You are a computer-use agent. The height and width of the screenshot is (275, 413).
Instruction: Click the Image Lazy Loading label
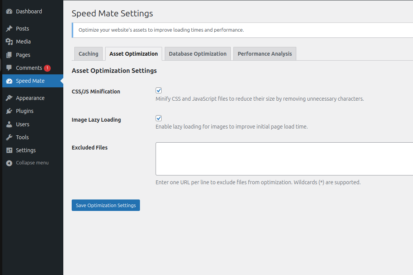96,120
